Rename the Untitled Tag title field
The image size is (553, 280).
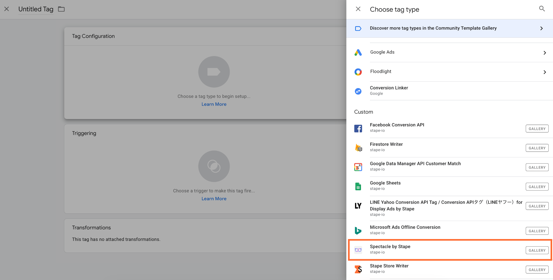(36, 9)
